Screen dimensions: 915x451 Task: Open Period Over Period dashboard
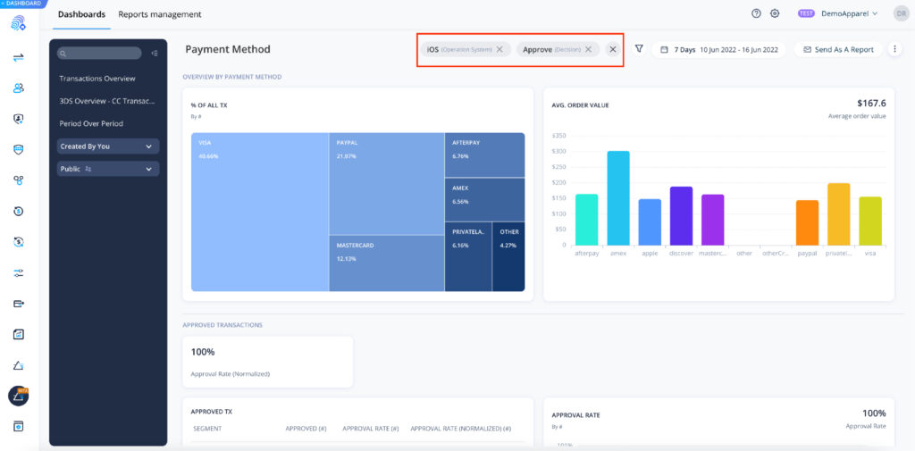click(91, 123)
